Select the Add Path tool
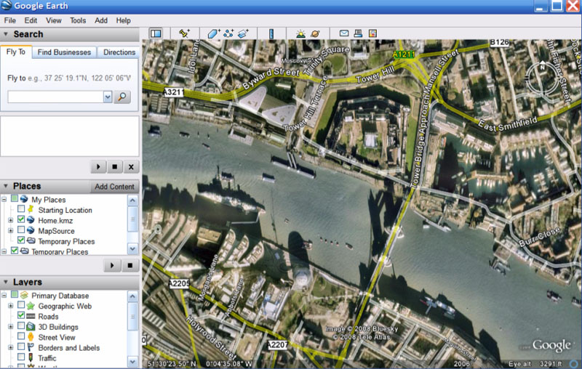The image size is (582, 369). pyautogui.click(x=228, y=33)
